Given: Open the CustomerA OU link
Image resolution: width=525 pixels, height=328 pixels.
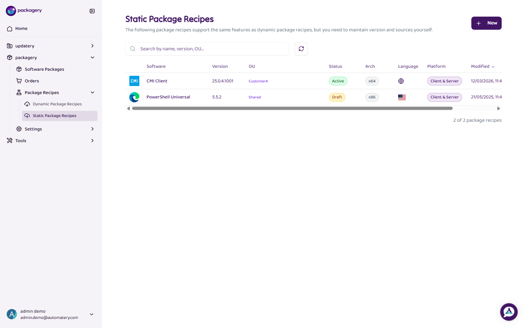Looking at the screenshot, I should pos(258,81).
